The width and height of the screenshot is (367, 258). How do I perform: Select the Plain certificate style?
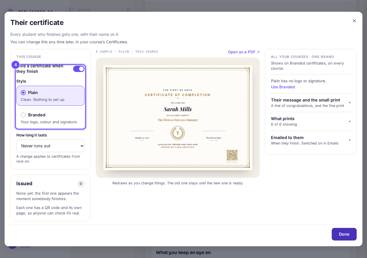(50, 96)
